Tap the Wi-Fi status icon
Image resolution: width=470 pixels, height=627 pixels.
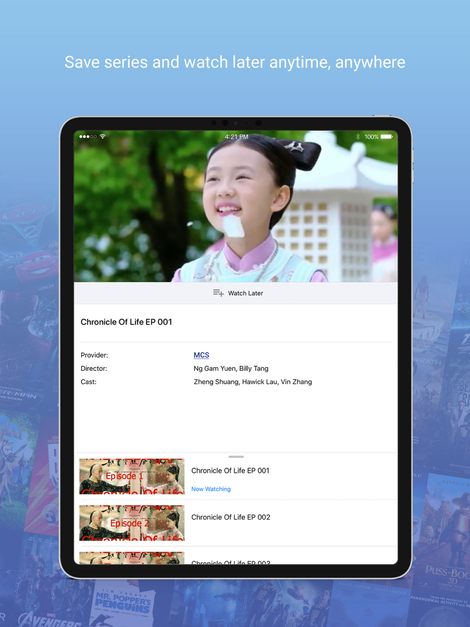click(x=102, y=136)
